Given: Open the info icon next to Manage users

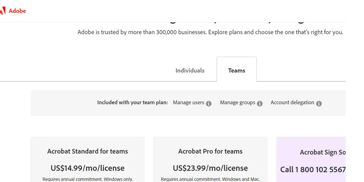Looking at the screenshot, I should coord(209,103).
